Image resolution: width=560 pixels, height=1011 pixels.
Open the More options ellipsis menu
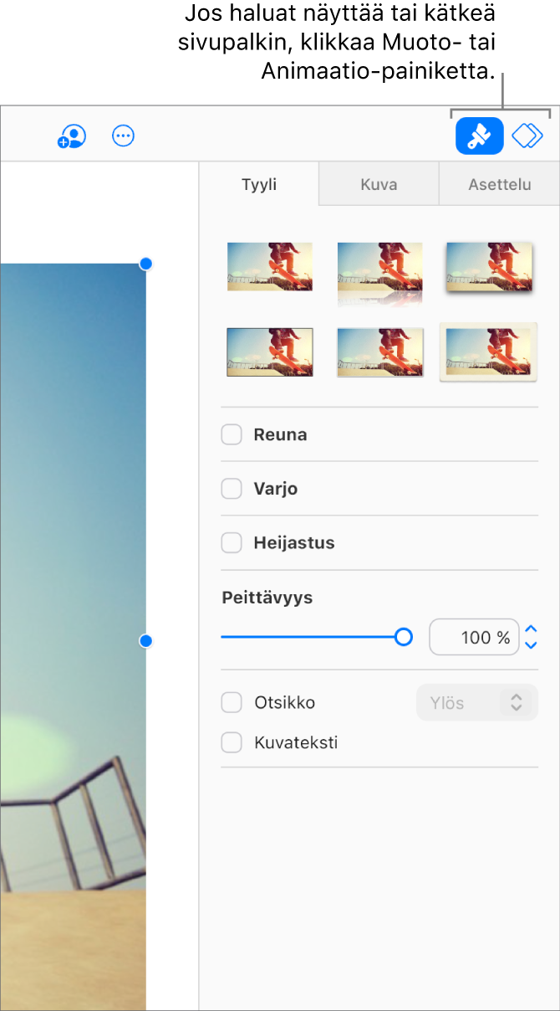[x=123, y=136]
